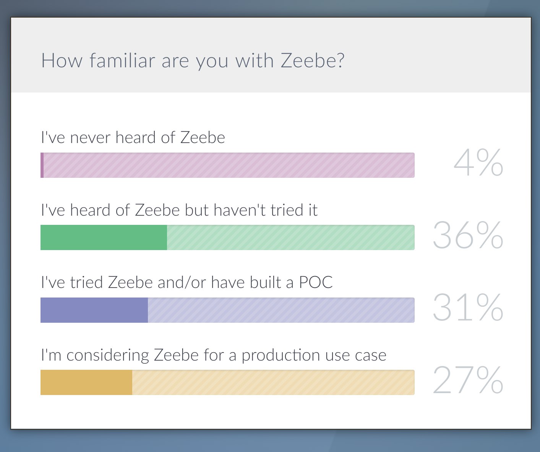Click the light yellow unfilled bar portion
540x452 pixels.
(273, 382)
